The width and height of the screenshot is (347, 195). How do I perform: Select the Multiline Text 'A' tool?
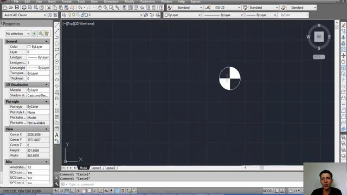click(x=56, y=135)
